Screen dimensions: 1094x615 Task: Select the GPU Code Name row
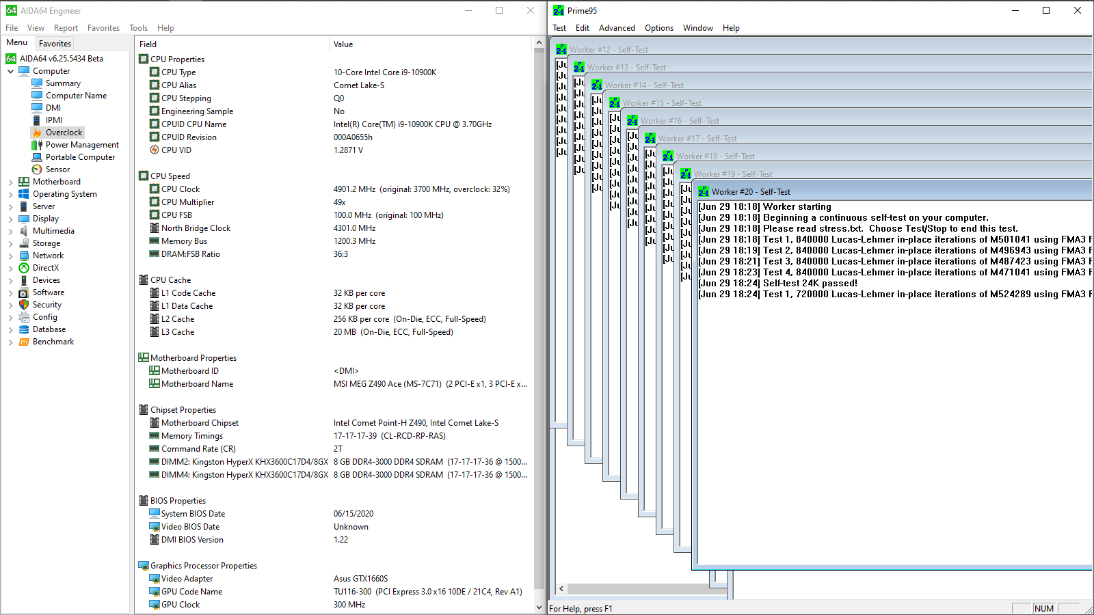pyautogui.click(x=334, y=592)
